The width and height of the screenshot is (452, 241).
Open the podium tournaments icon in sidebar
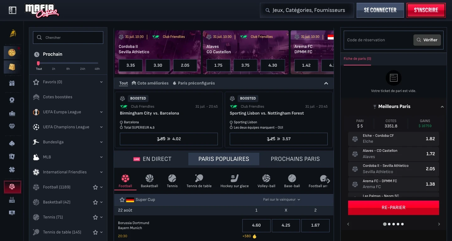coord(12,113)
